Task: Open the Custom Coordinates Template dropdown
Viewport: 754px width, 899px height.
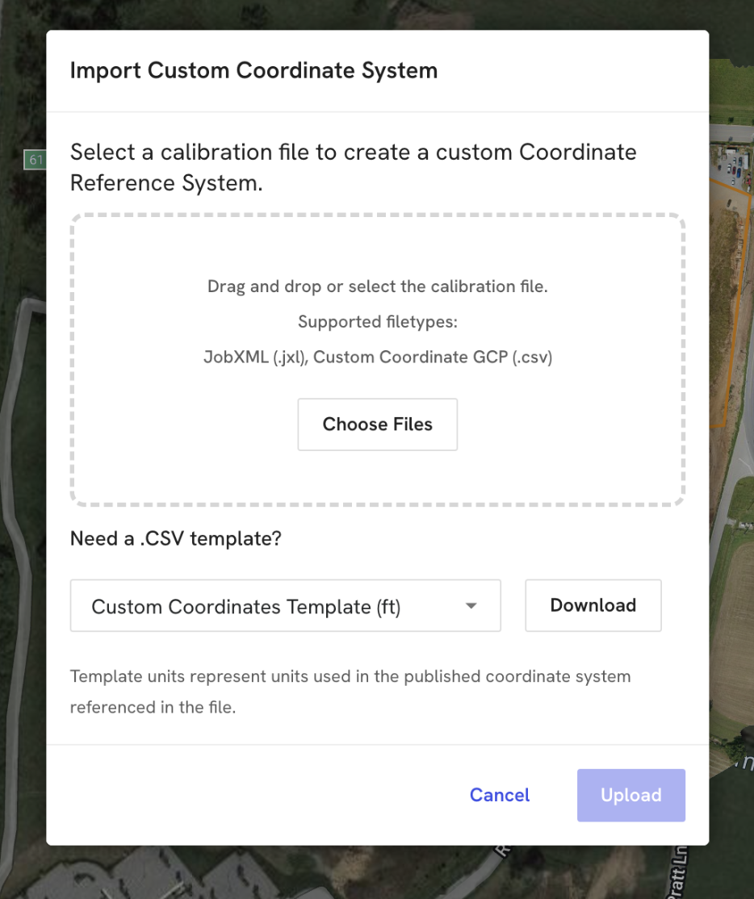Action: pos(285,605)
